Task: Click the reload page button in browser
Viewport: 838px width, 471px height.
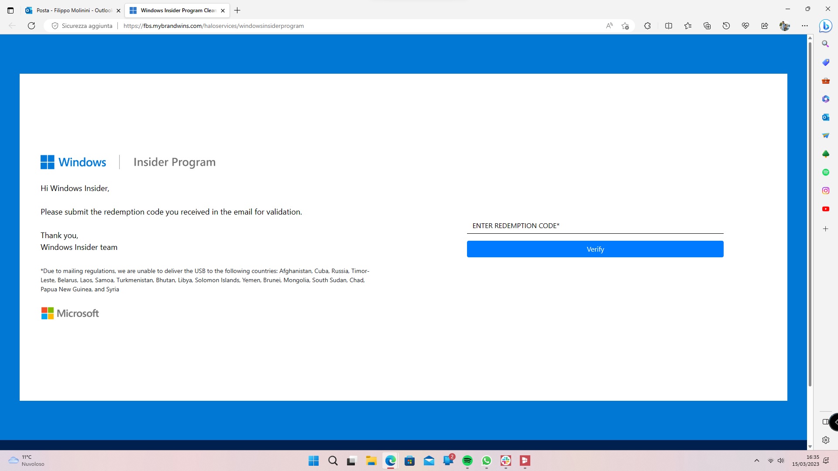Action: 31,26
